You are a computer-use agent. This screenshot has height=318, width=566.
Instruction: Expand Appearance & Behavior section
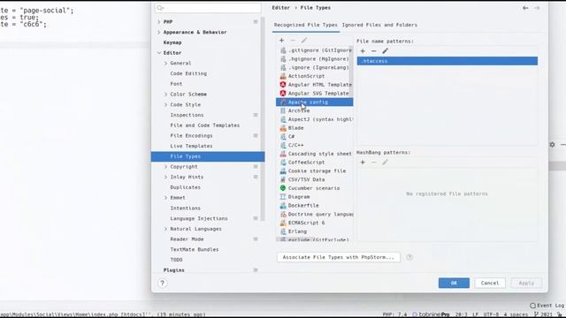[x=159, y=32]
